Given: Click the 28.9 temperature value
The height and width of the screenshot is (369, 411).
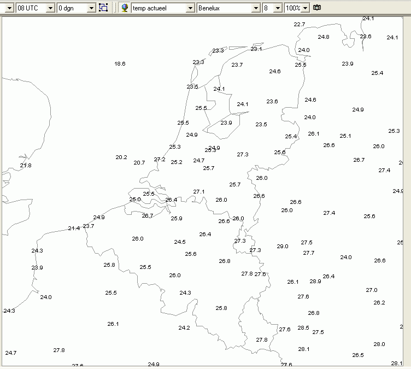Looking at the screenshot, I should click(315, 282).
